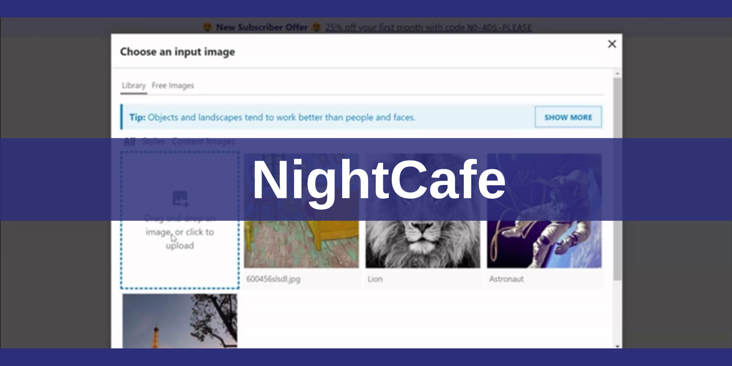Click the Astronaut image caption
The height and width of the screenshot is (366, 732).
pos(506,279)
